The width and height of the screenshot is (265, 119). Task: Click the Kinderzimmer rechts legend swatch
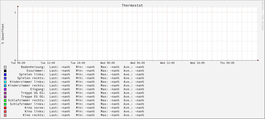click(x=5, y=86)
